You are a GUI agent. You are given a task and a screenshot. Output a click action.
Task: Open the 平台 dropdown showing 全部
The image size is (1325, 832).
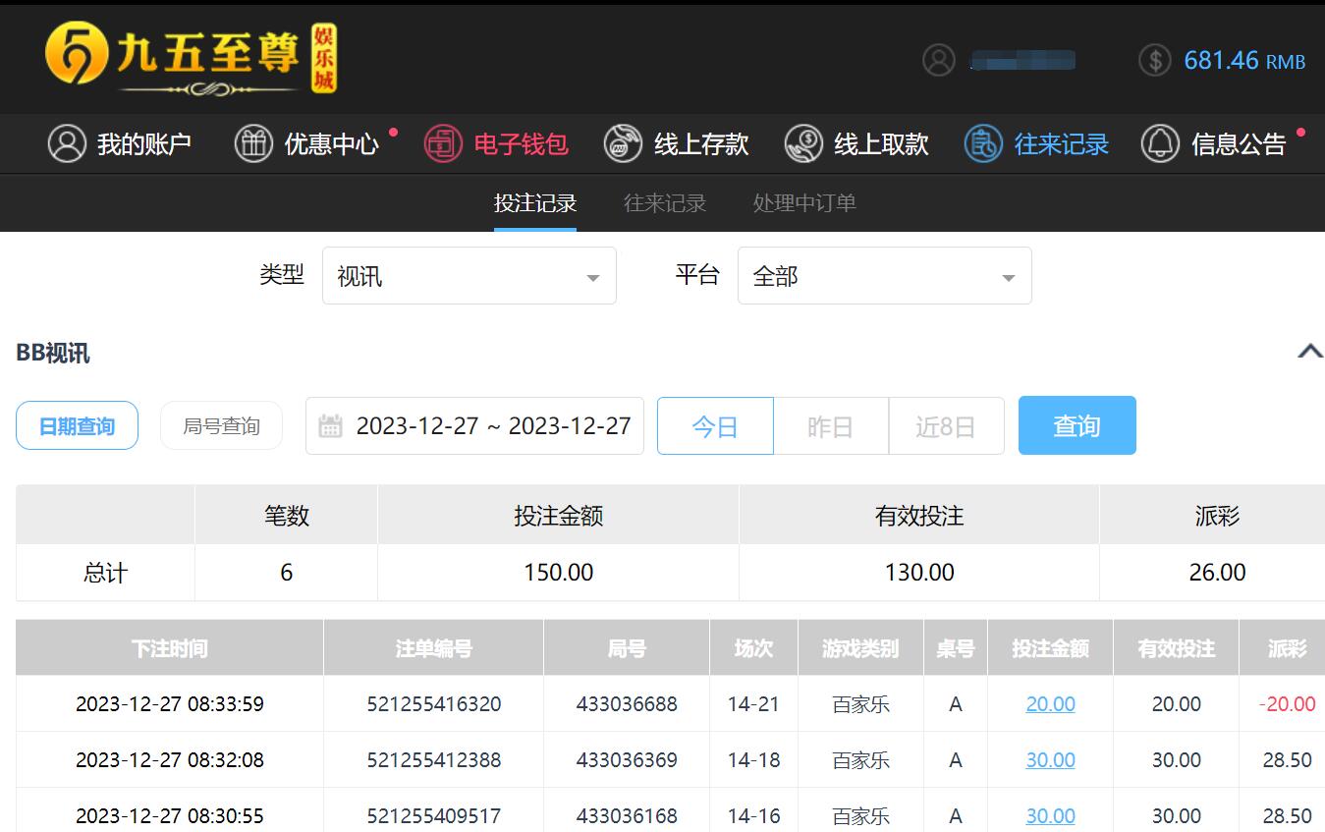click(885, 276)
